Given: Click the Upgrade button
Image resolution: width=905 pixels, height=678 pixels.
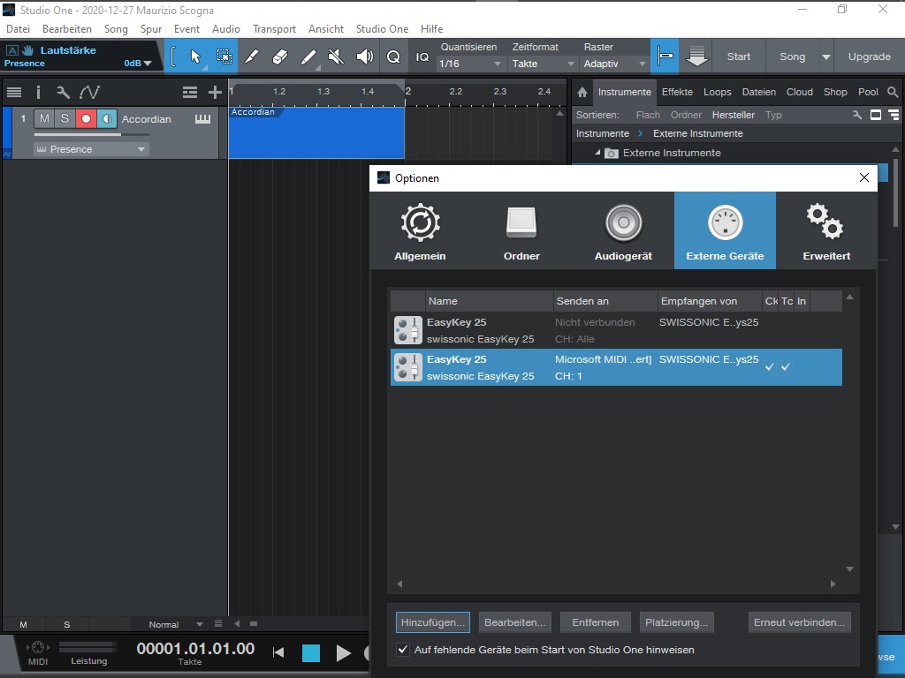Looking at the screenshot, I should 870,56.
